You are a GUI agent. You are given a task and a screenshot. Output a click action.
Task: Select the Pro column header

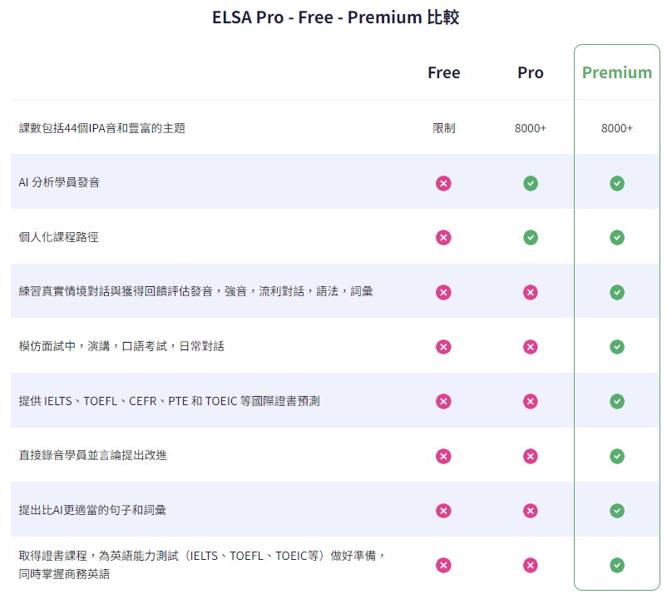[531, 72]
